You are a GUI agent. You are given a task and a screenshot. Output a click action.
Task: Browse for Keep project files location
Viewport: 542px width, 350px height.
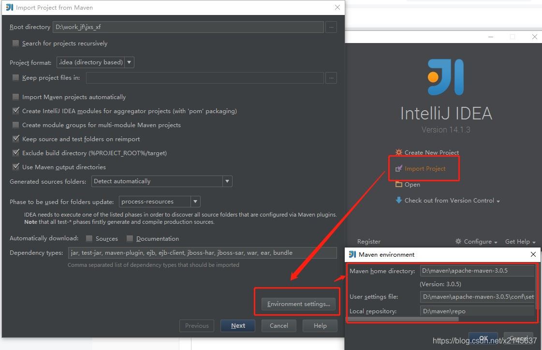coord(331,78)
